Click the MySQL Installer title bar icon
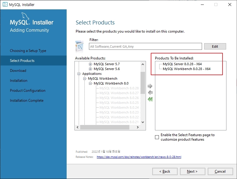This screenshot has height=179, width=237. 5,5
